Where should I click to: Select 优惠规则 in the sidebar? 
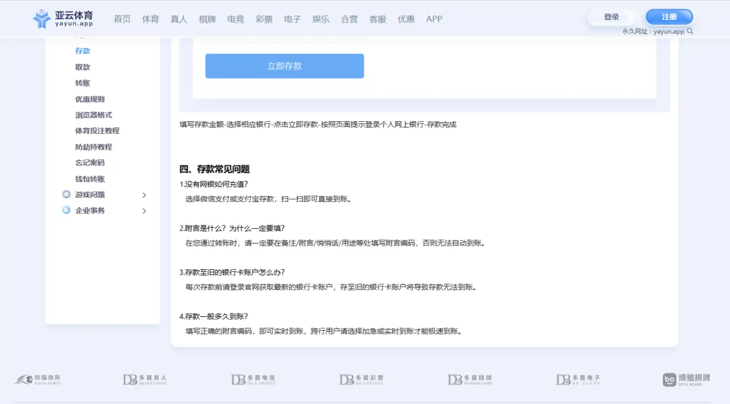pos(90,99)
